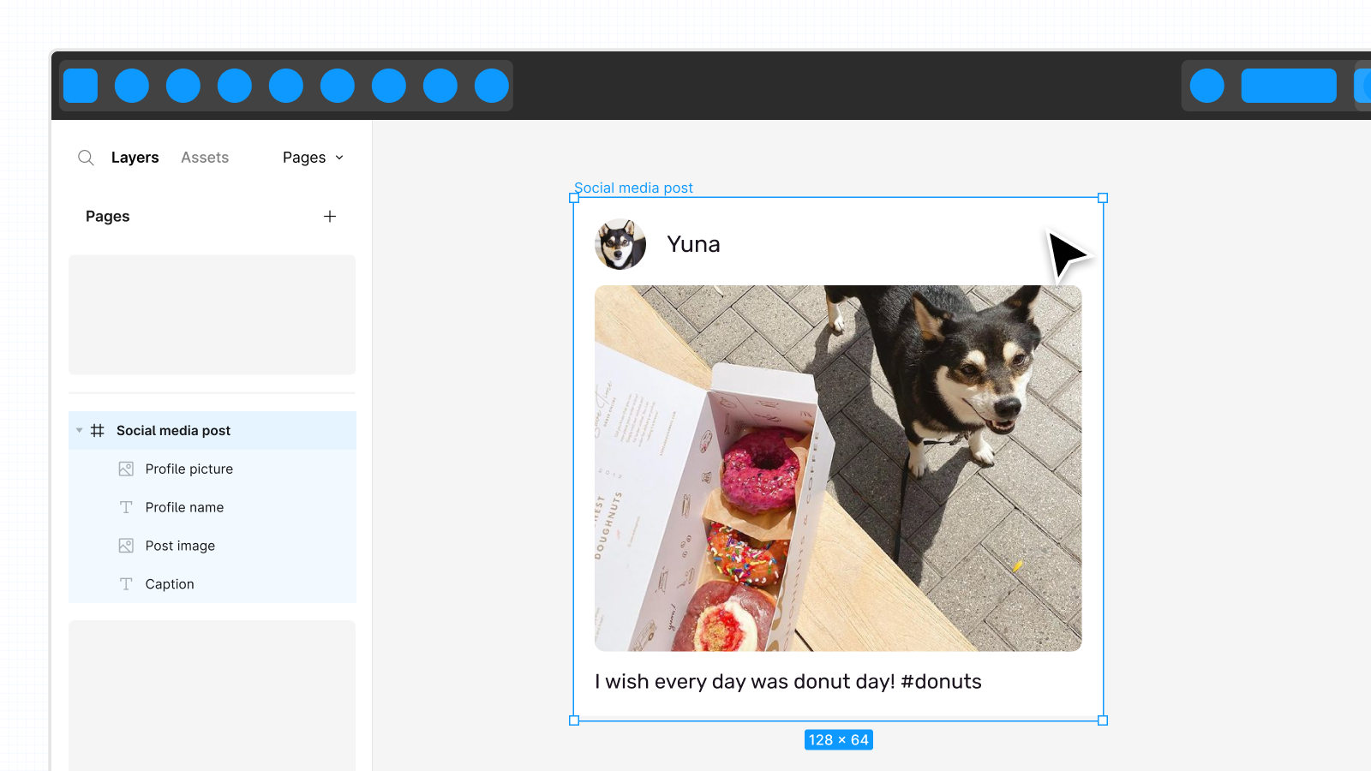
Task: Click the dog profile picture avatar on canvas
Action: [620, 244]
